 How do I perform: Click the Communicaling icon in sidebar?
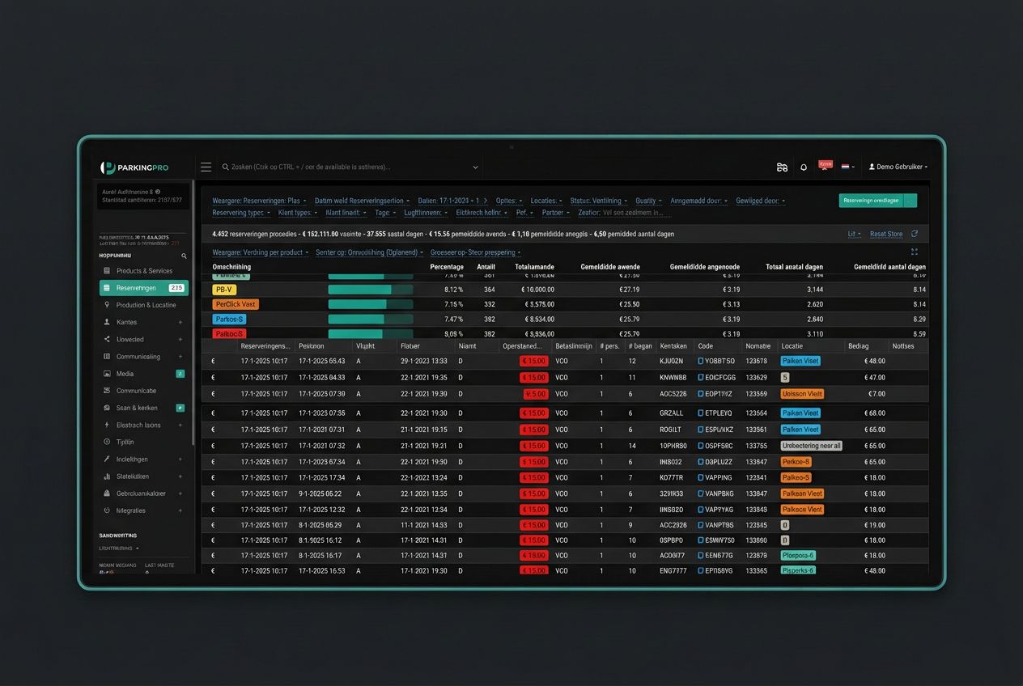[x=107, y=357]
